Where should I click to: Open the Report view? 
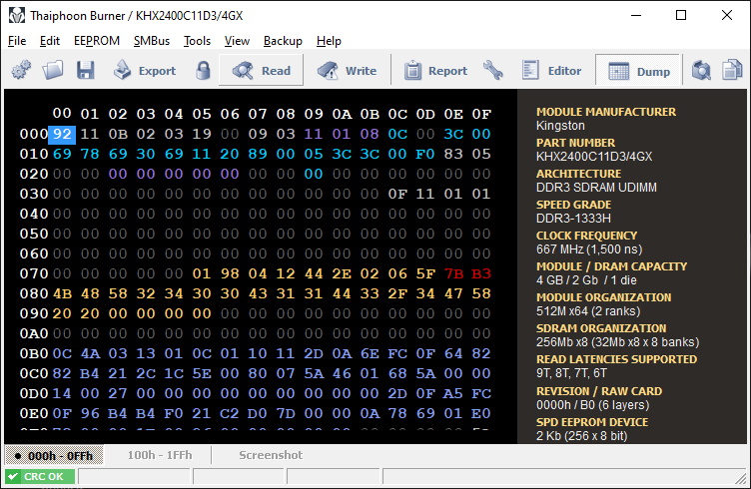(435, 70)
